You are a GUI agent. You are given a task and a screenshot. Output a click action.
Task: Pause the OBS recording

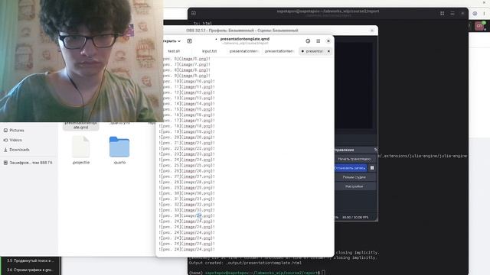(x=372, y=168)
